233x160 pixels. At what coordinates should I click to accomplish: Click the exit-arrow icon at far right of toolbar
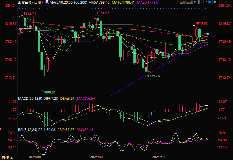(214, 2)
